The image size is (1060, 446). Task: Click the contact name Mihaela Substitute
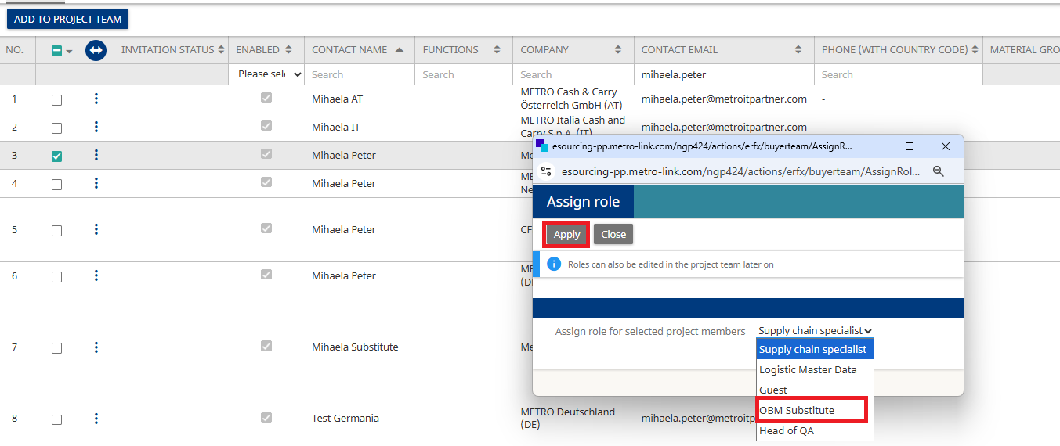point(355,347)
